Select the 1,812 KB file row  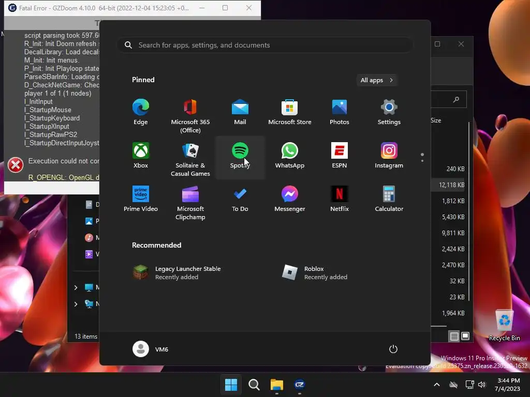pos(448,201)
